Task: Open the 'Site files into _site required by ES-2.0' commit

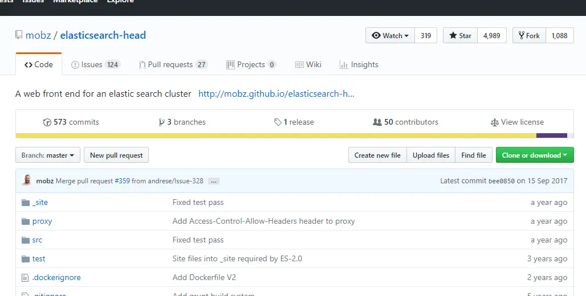Action: [x=237, y=258]
